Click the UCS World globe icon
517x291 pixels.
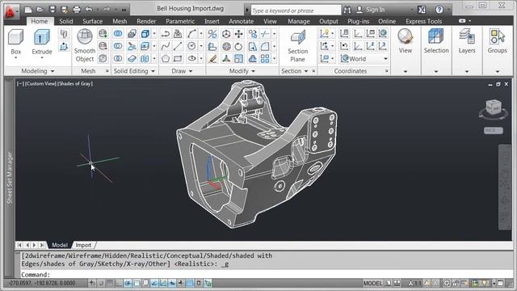[383, 34]
